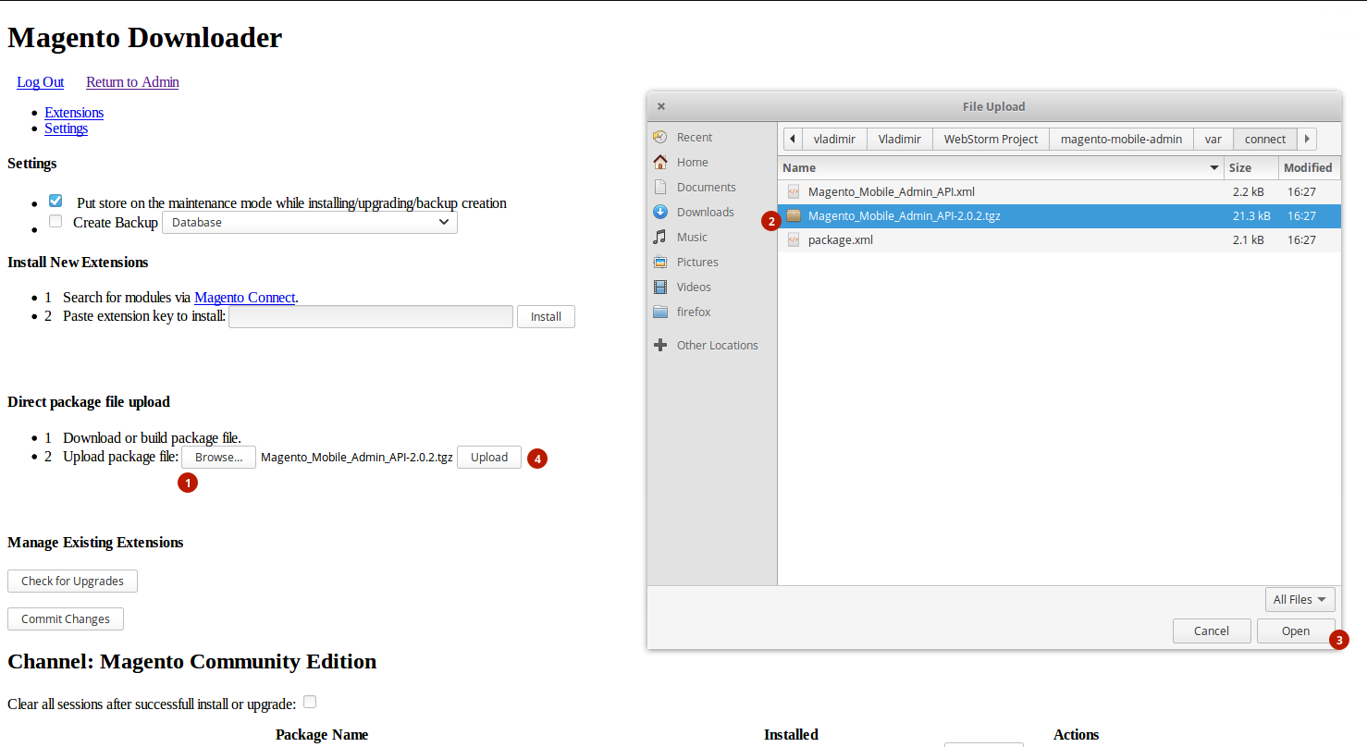
Task: Select Magento_Mobile_Admin_API.xml file name
Action: click(892, 191)
